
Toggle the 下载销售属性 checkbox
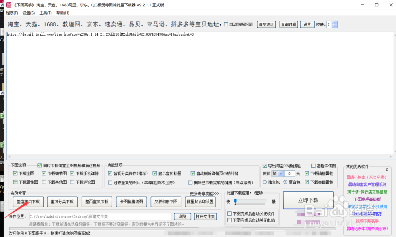pyautogui.click(x=307, y=173)
